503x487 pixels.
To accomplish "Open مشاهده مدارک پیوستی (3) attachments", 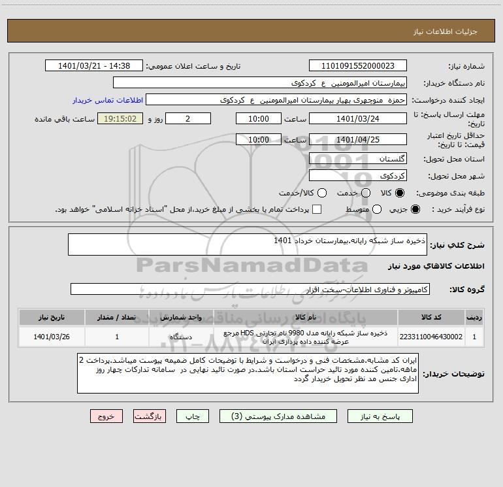I will coord(278,416).
